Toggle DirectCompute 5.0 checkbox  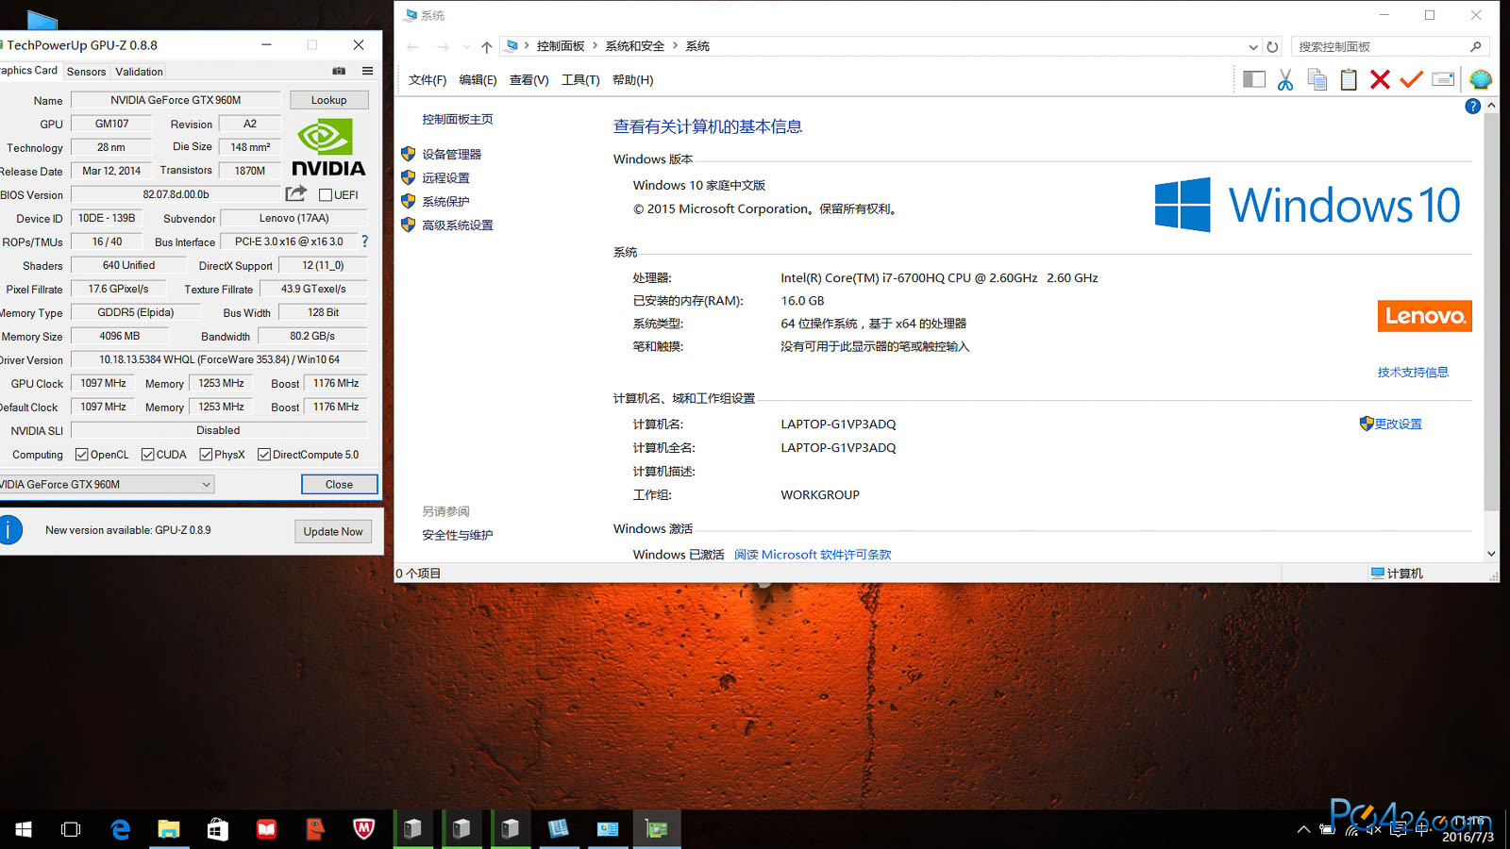tap(264, 455)
